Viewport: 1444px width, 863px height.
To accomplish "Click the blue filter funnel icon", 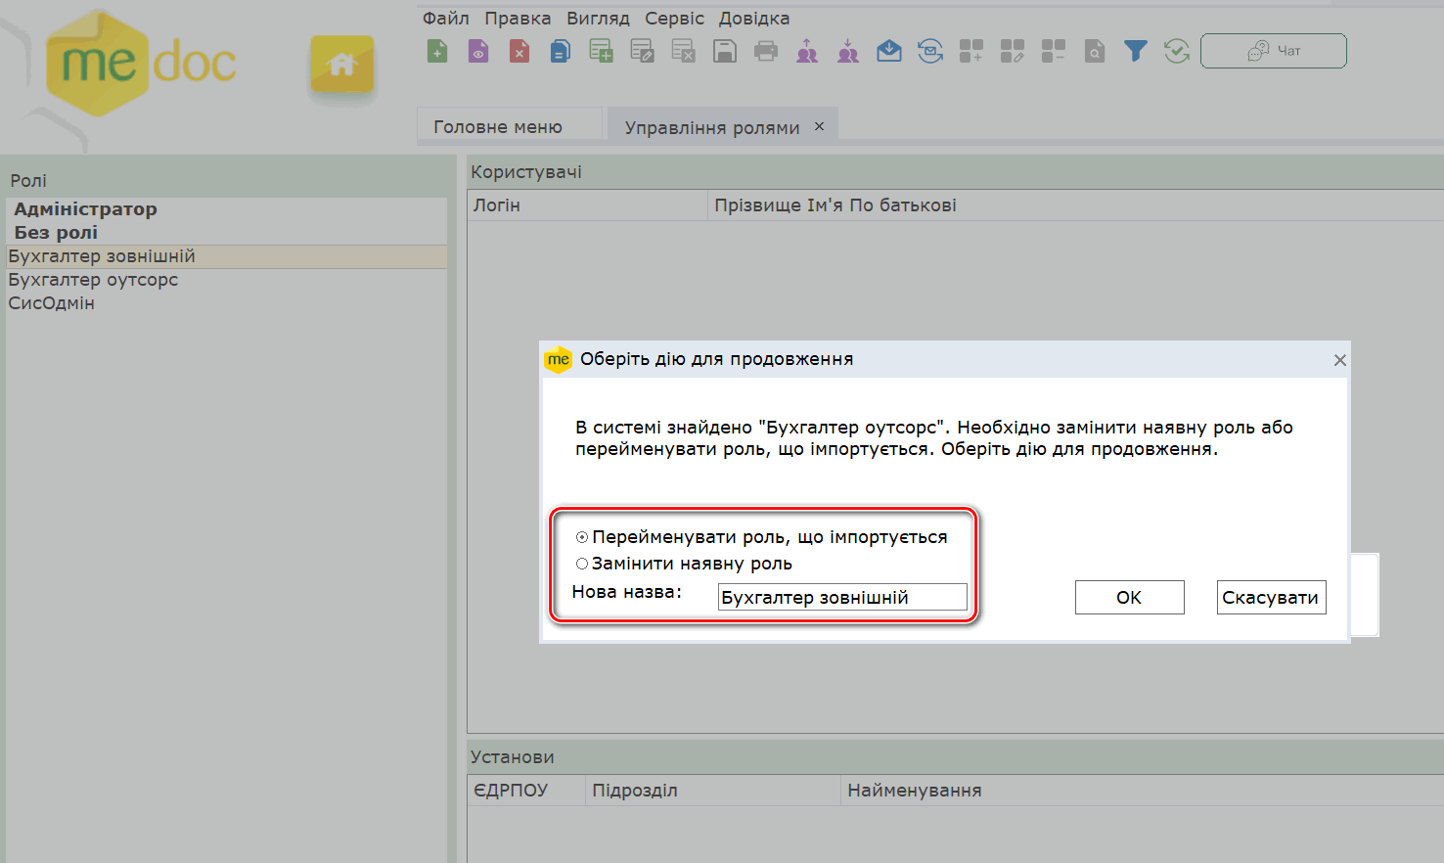I will point(1135,51).
